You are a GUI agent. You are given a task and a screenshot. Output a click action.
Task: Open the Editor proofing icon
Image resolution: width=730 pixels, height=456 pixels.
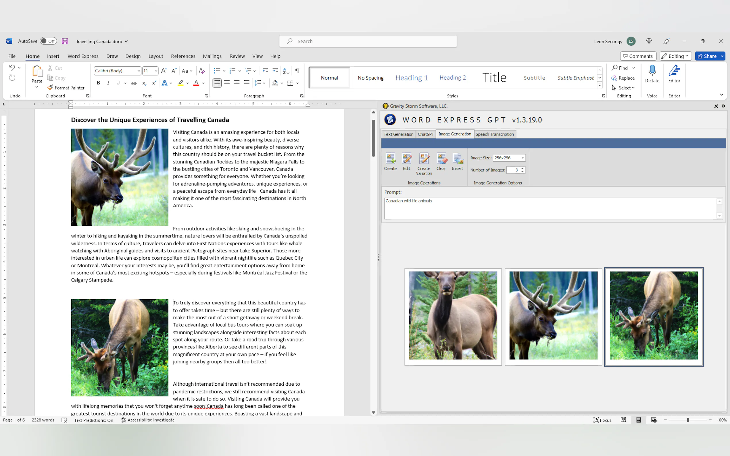click(x=674, y=71)
